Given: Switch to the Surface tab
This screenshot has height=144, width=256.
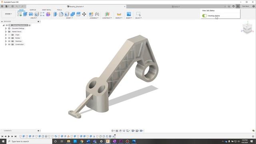Looking at the screenshot, I should click(33, 10).
